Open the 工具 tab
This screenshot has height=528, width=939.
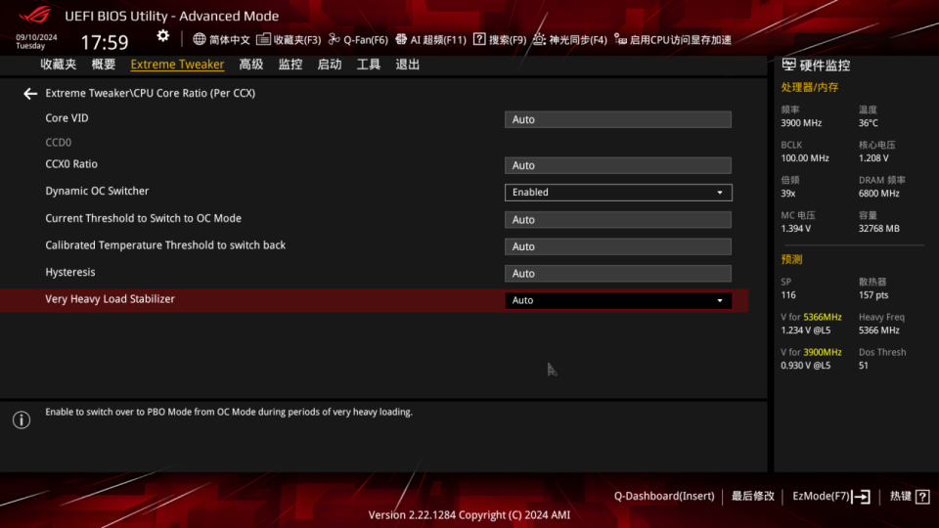click(369, 65)
